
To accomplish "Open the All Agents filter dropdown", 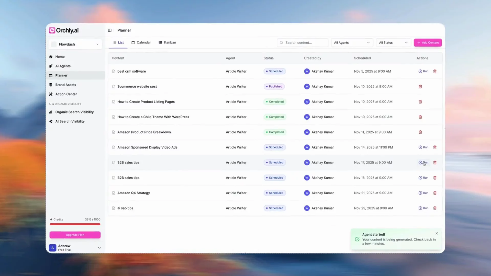I will 352,43.
